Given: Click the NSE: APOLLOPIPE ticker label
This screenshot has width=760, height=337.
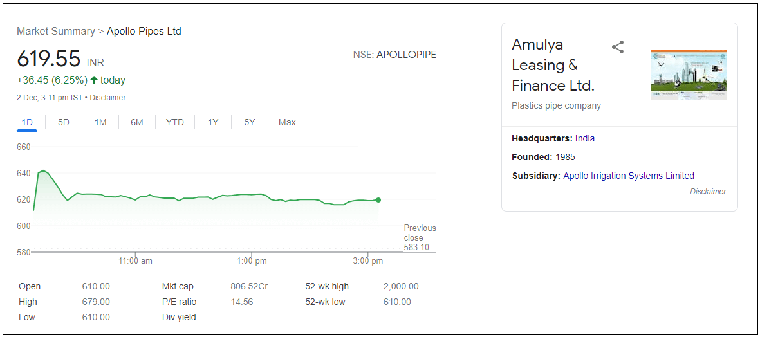Looking at the screenshot, I should pyautogui.click(x=394, y=55).
